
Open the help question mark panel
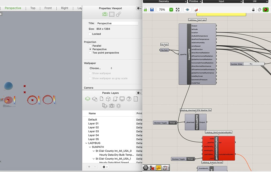coord(129,99)
